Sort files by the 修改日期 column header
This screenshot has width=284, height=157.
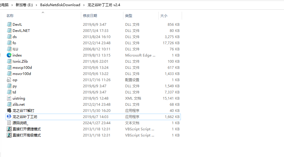tap(90, 16)
